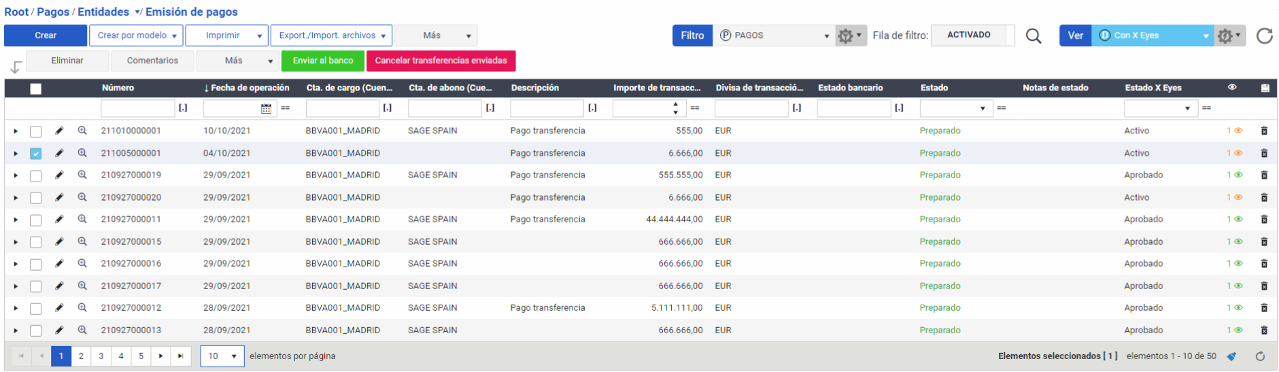Image resolution: width=1279 pixels, height=372 pixels.
Task: Check the box for payment 211010000001
Action: (x=36, y=131)
